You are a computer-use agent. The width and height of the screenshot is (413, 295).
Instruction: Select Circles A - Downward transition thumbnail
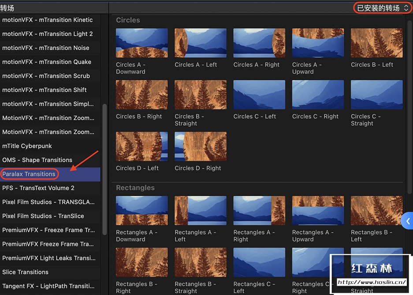pos(141,43)
